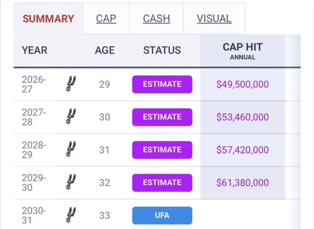Screen dimensions: 314x229
Task: Click the ESTIMATE badge for age 30
Action: [x=162, y=117]
